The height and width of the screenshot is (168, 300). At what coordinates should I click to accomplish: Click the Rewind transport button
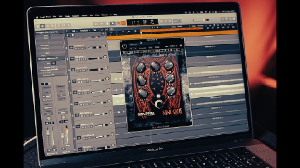(96, 24)
